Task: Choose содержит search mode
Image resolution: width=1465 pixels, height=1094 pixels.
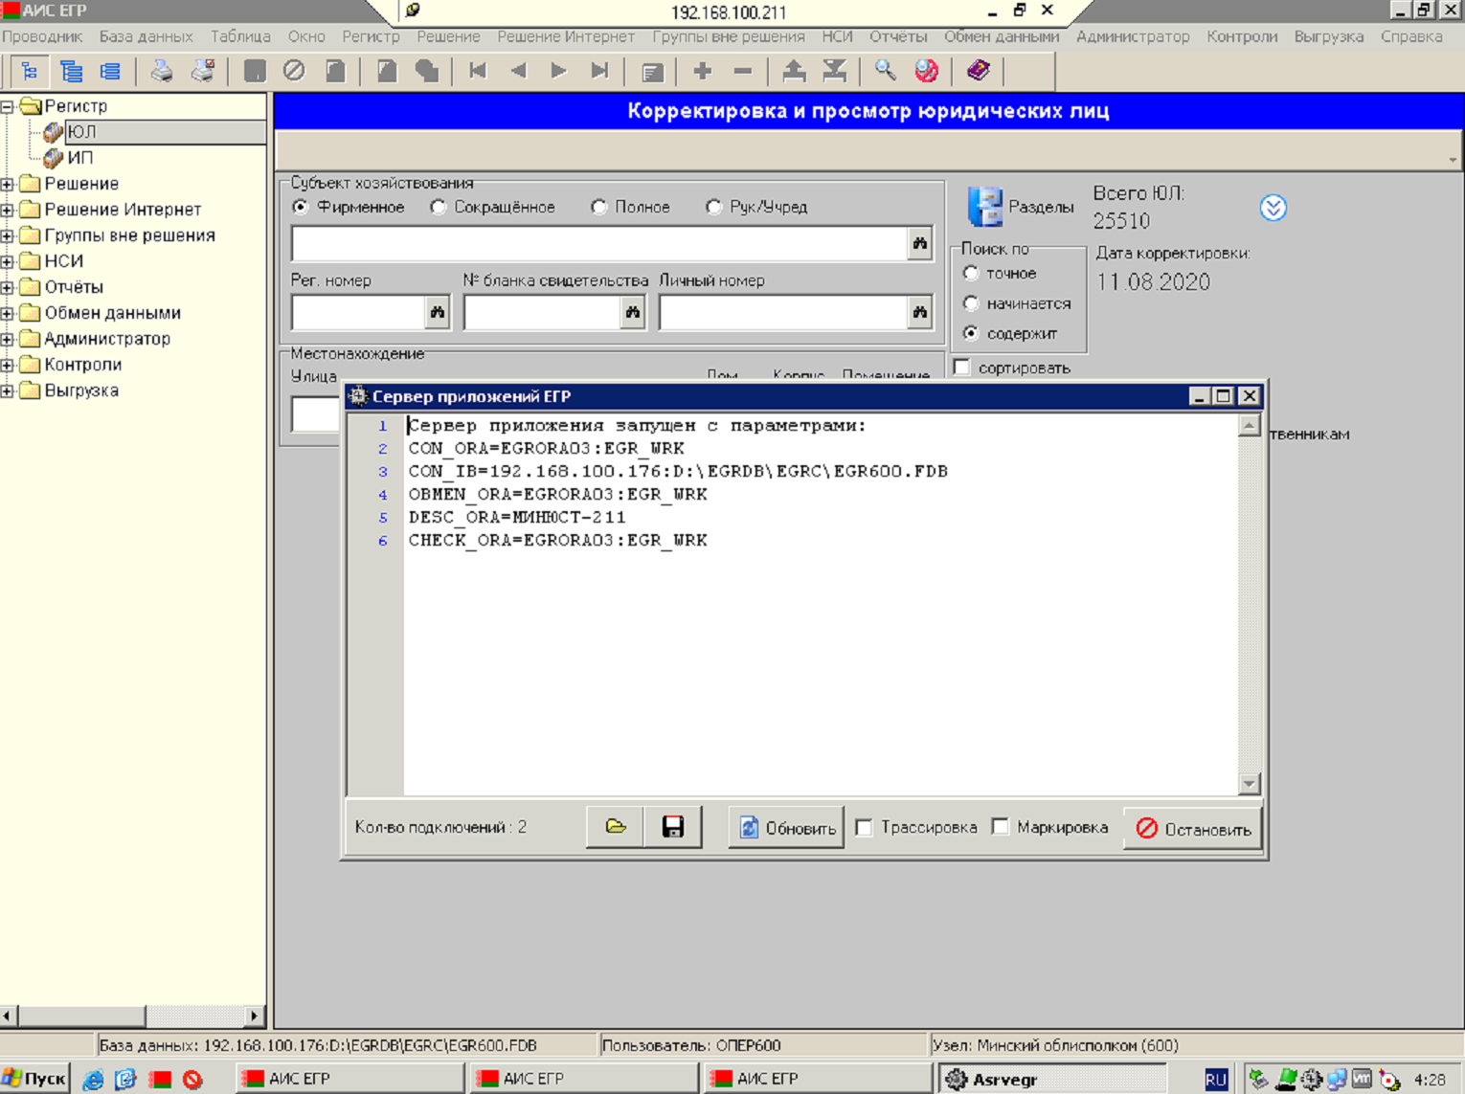Action: [971, 333]
